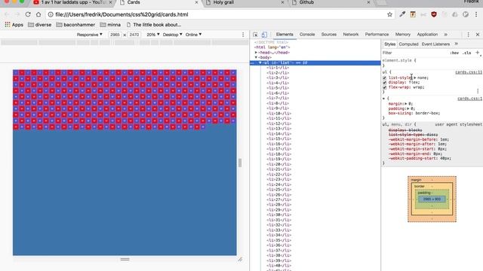Screen dimensions: 483x271
Task: Open the eyedropper extension icon
Action: (402, 14)
